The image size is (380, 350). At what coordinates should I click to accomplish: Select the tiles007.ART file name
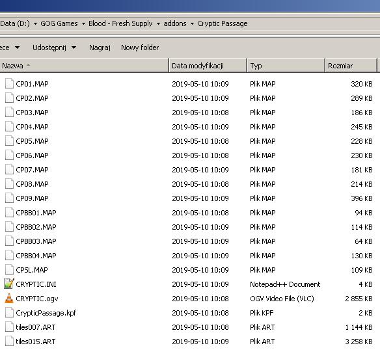(36, 327)
